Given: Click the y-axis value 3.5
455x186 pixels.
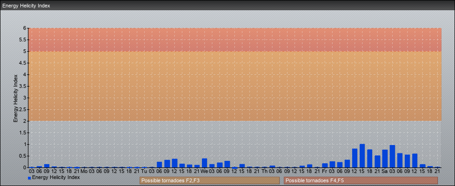Looking at the screenshot, I should click(x=23, y=86).
